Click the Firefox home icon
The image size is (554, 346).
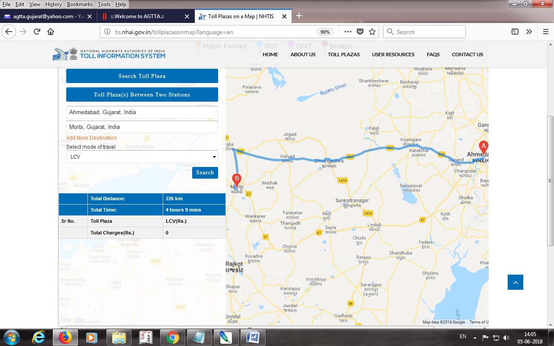pyautogui.click(x=51, y=32)
